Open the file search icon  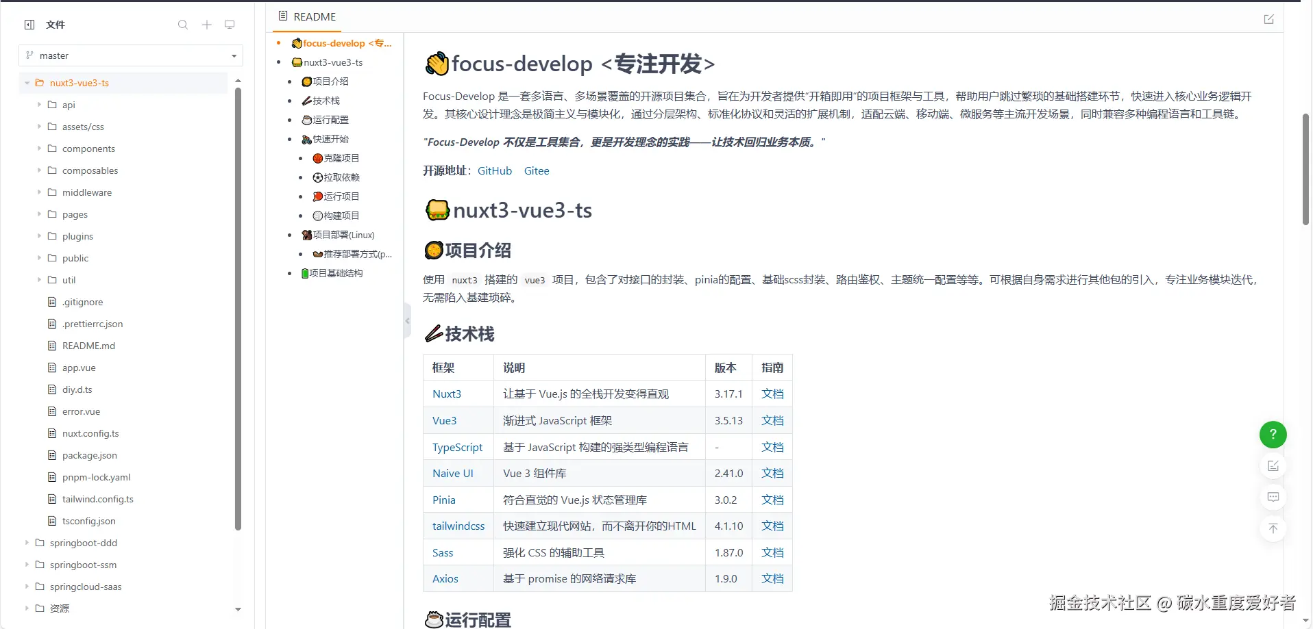click(182, 24)
